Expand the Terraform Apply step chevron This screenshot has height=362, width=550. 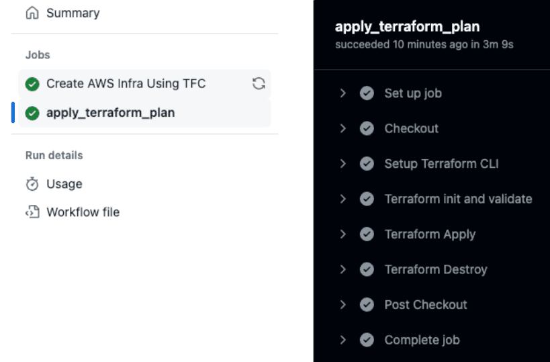[343, 234]
